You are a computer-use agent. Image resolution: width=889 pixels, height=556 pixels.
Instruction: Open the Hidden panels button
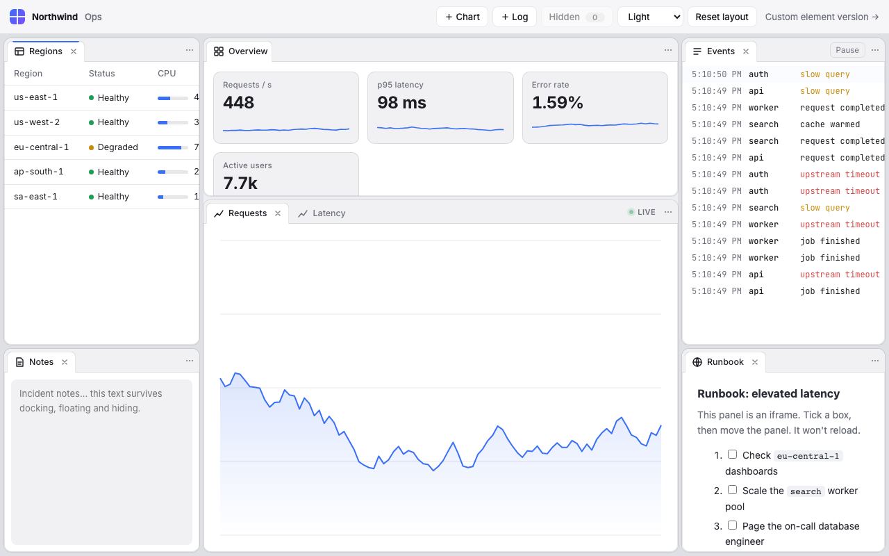(577, 17)
